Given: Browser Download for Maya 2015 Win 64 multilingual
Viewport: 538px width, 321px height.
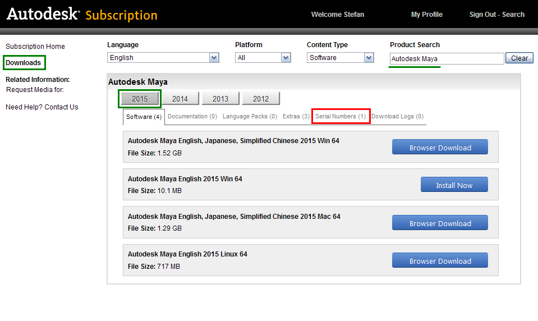Looking at the screenshot, I should 440,147.
